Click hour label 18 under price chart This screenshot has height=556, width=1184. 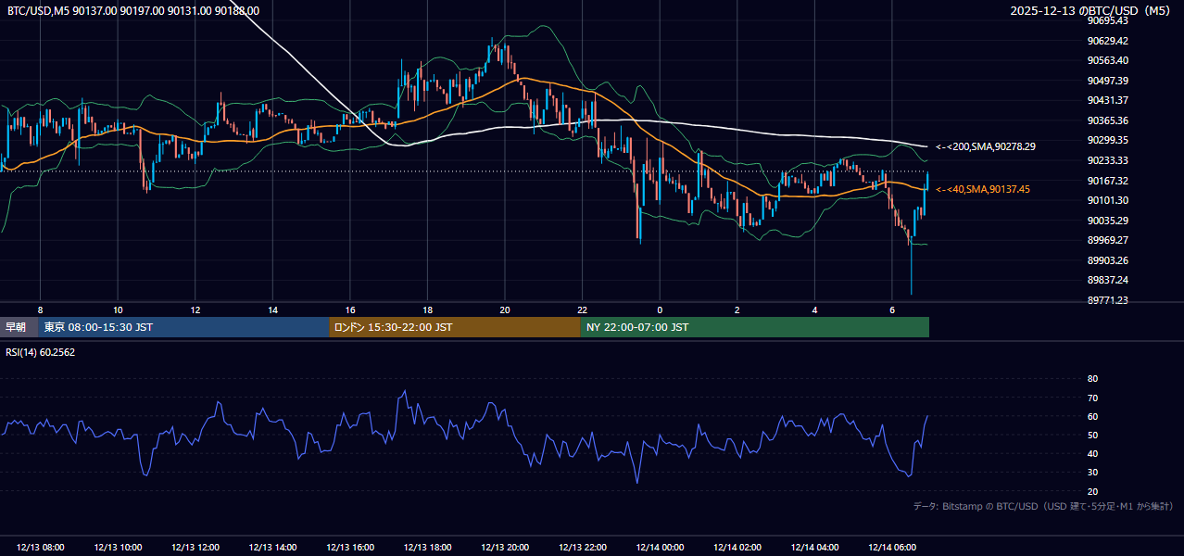(427, 310)
